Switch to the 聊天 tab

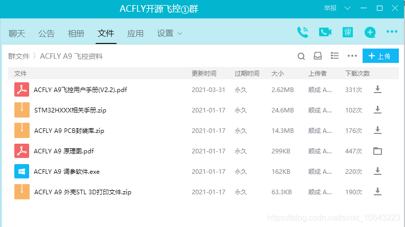17,34
